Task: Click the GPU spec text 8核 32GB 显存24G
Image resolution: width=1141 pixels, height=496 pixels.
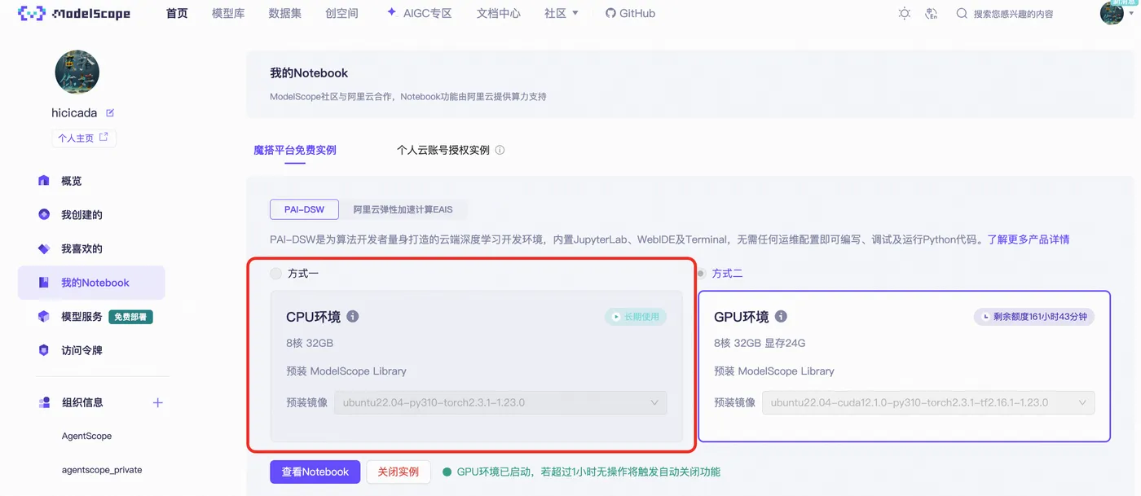Action: pyautogui.click(x=760, y=343)
